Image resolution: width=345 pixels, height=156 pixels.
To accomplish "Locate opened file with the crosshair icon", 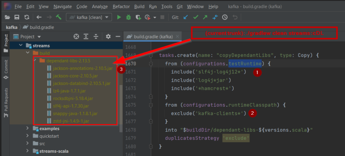I will (x=76, y=36).
